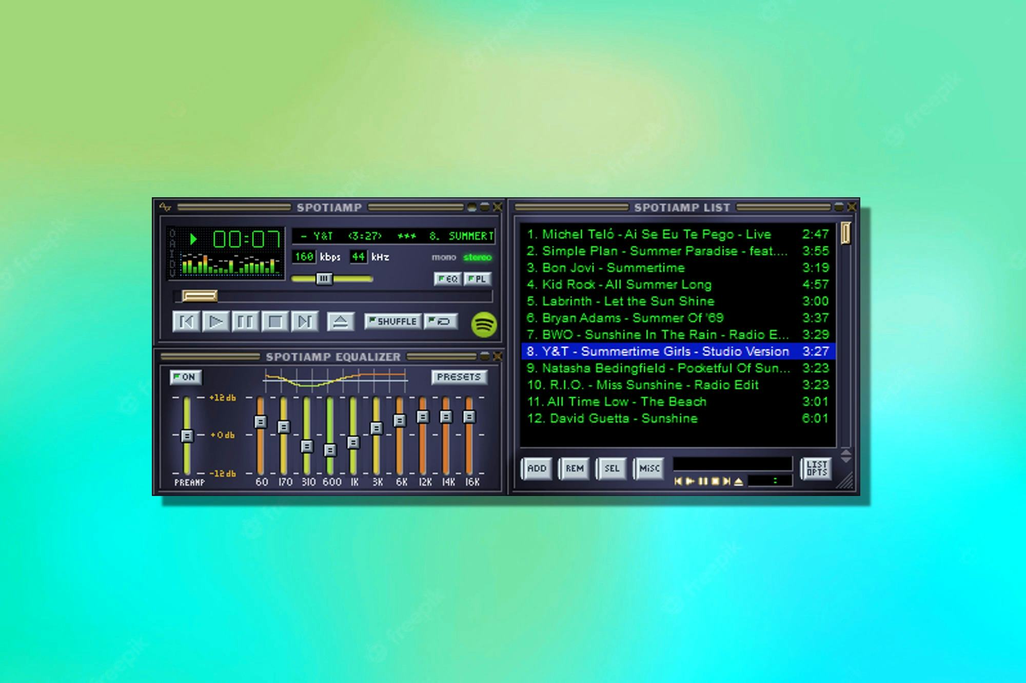Viewport: 1026px width, 683px height.
Task: Select track 6 Bryan Adams - Summer Of '69
Action: pyautogui.click(x=678, y=318)
